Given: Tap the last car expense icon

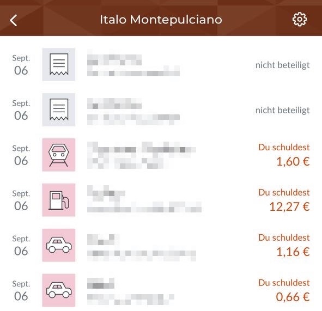Looking at the screenshot, I should pyautogui.click(x=59, y=290).
